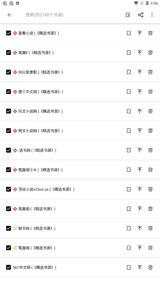Open the three-dot overflow menu
Viewport: 160px width, 284px height.
[152, 15]
